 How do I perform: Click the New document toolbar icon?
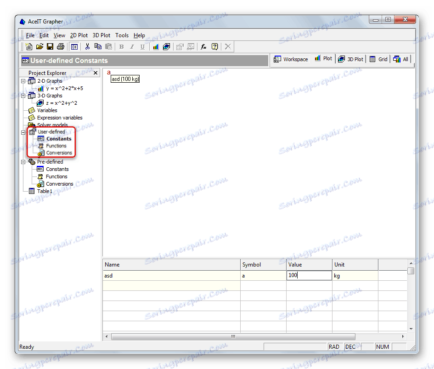[29, 46]
